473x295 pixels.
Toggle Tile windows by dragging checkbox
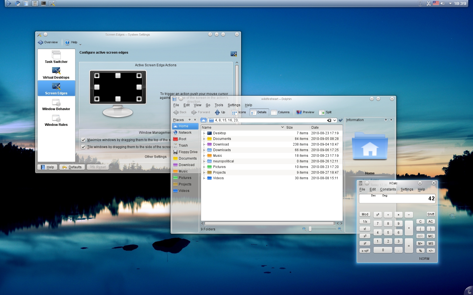pos(83,147)
